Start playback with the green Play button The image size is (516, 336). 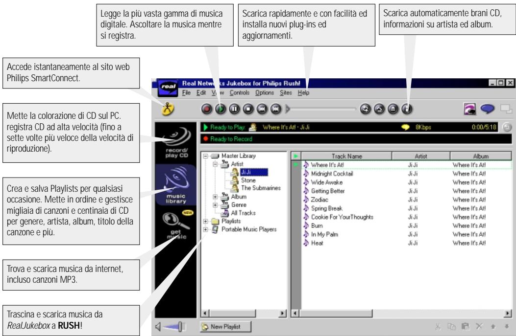point(221,109)
